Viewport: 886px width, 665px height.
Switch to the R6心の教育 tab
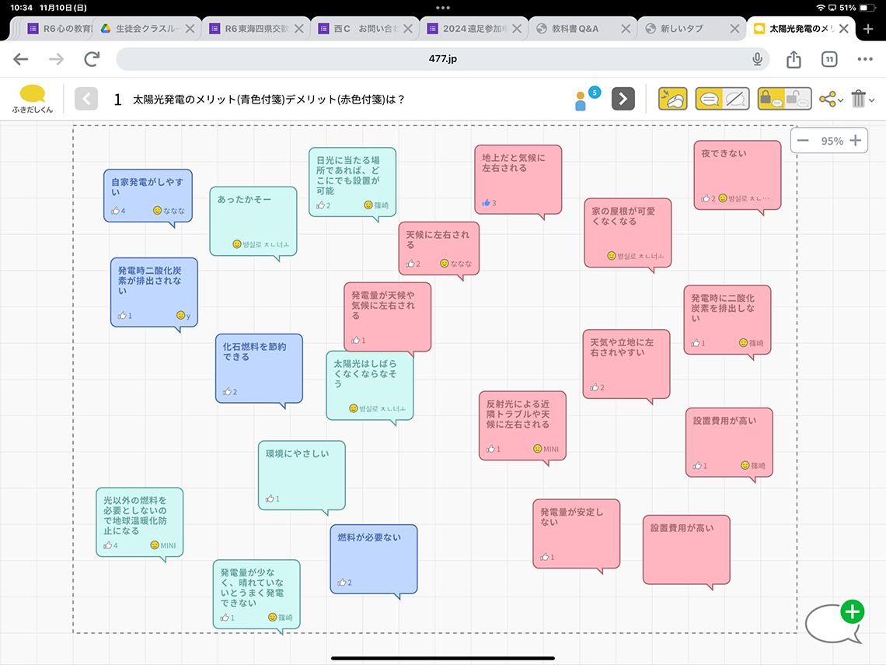point(59,29)
